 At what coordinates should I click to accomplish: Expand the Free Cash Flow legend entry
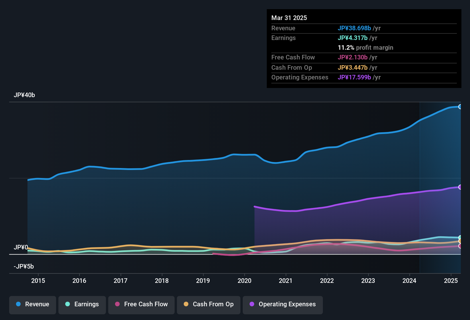[141, 304]
